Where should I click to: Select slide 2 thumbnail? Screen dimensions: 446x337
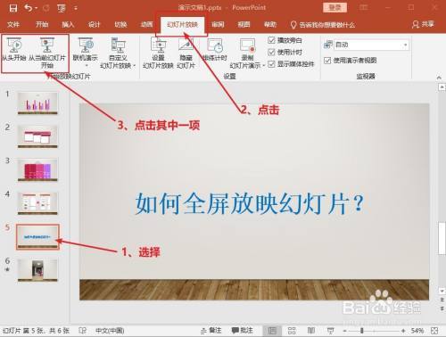tap(37, 136)
